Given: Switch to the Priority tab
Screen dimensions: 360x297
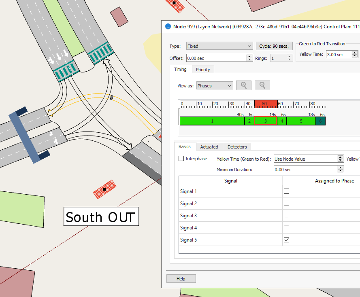Looking at the screenshot, I should (203, 70).
